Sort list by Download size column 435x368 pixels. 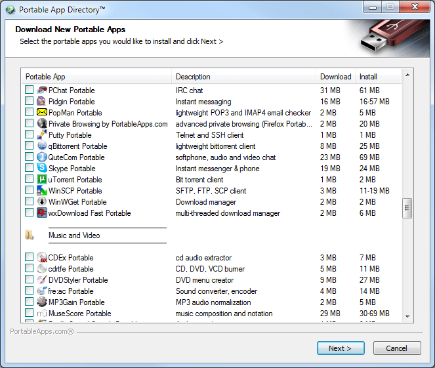(x=335, y=77)
